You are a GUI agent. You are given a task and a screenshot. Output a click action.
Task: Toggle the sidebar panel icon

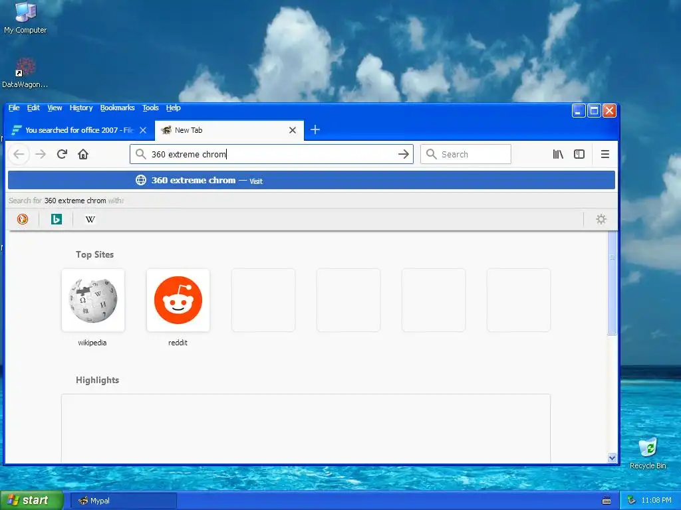pyautogui.click(x=579, y=154)
